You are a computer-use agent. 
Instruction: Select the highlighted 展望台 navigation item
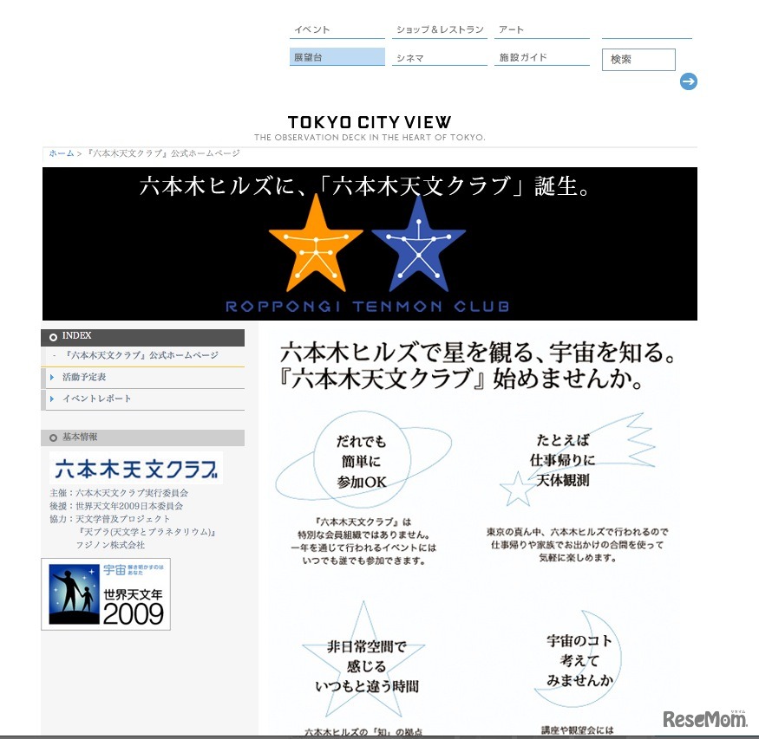[x=337, y=56]
